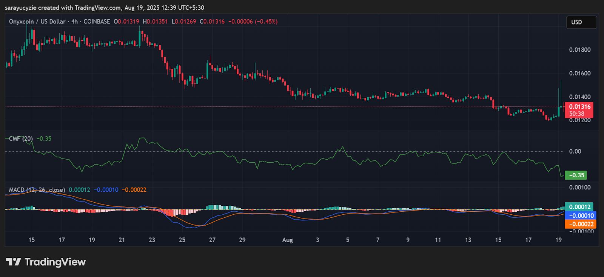Click the 0.00100 MACD axis label
604x277 pixels.
580,187
